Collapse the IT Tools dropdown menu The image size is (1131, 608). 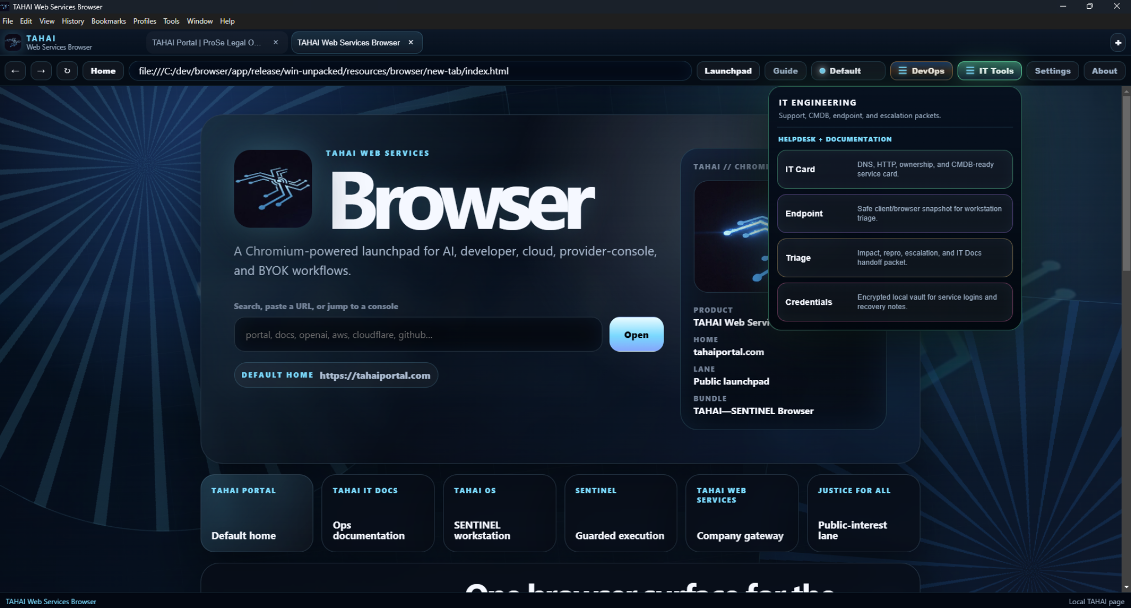pyautogui.click(x=989, y=71)
